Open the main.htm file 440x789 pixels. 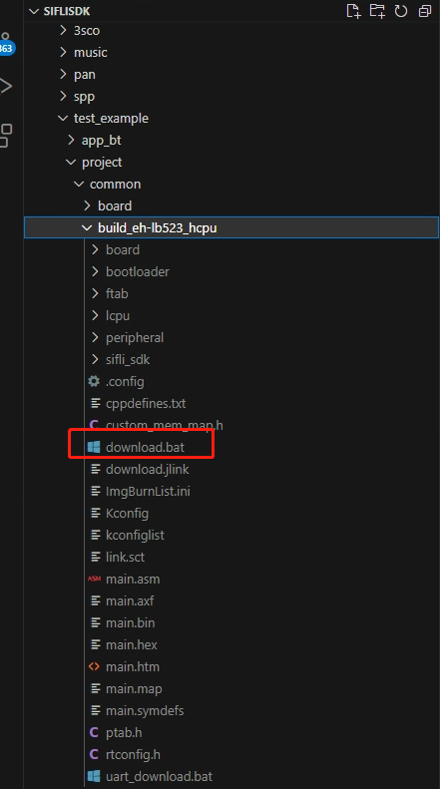[x=133, y=666]
